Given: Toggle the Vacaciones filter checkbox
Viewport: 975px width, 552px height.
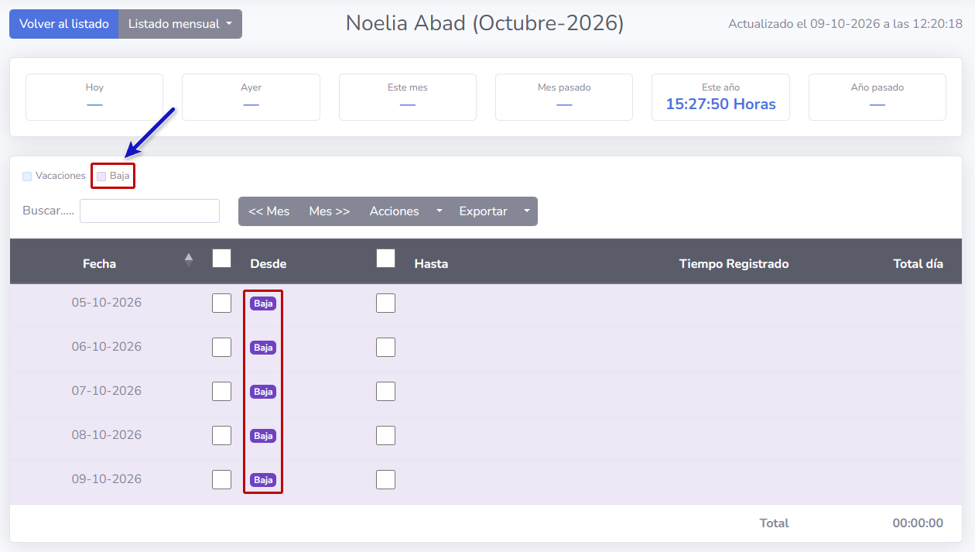Looking at the screenshot, I should (x=27, y=177).
